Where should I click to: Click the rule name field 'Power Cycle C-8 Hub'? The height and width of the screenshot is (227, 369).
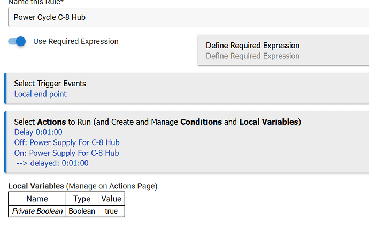(x=188, y=17)
